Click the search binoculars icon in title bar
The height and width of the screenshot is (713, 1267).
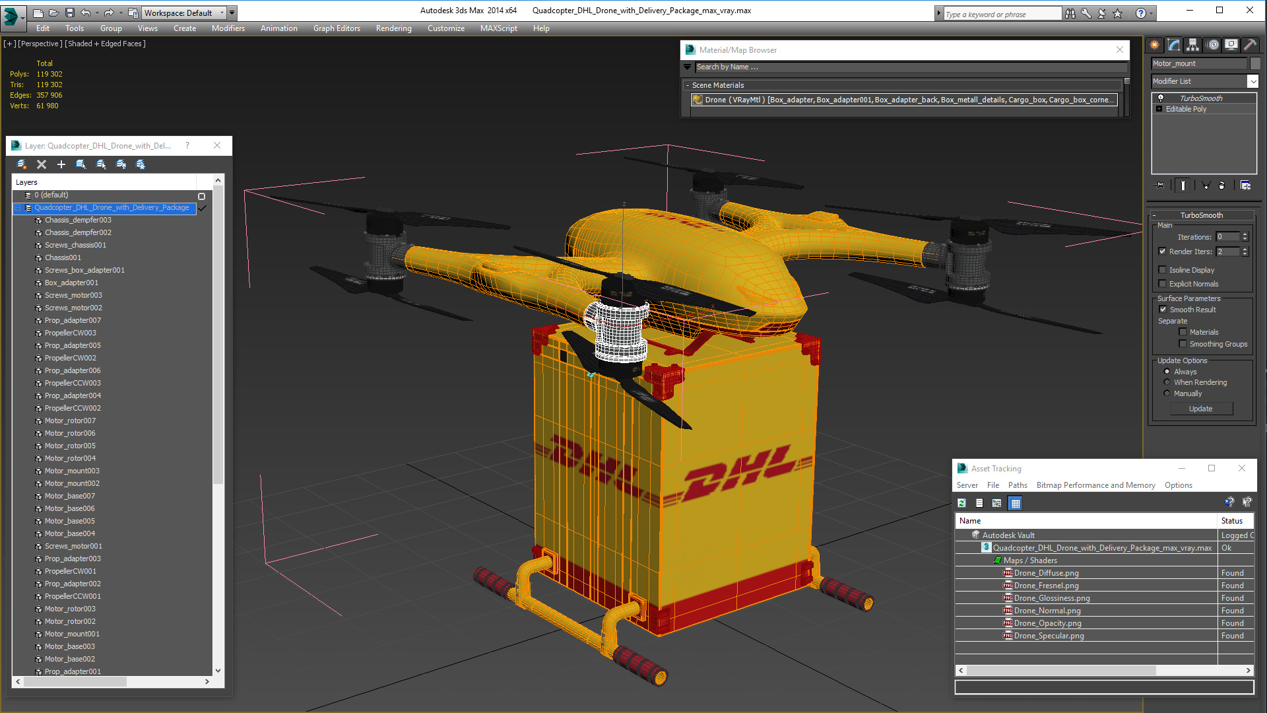1070,13
